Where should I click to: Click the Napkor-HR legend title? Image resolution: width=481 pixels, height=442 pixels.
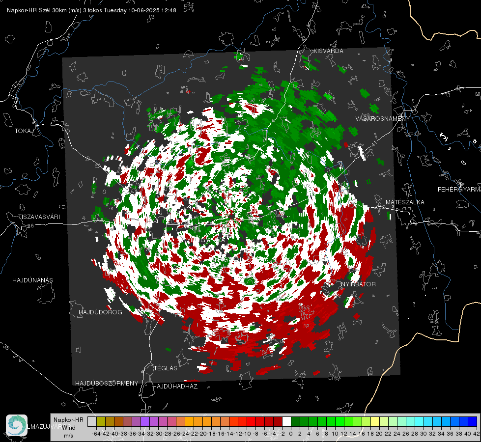coord(68,420)
